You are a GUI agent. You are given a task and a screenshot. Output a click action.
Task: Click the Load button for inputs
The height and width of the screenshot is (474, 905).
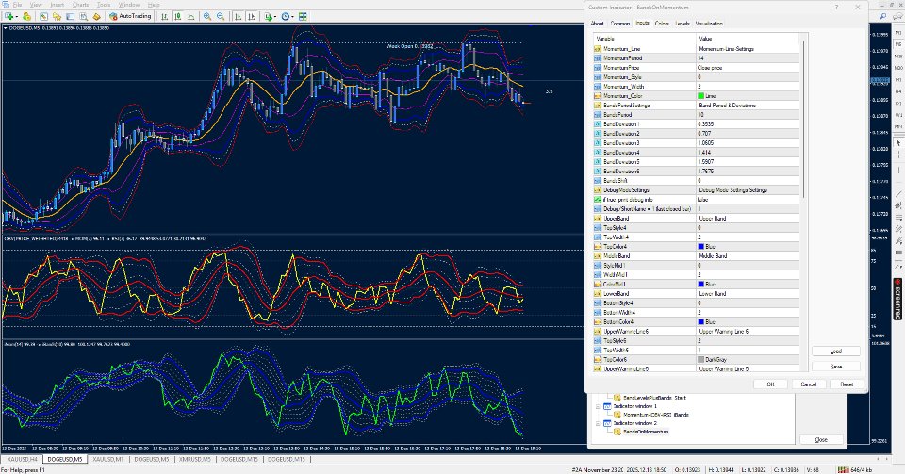click(836, 351)
